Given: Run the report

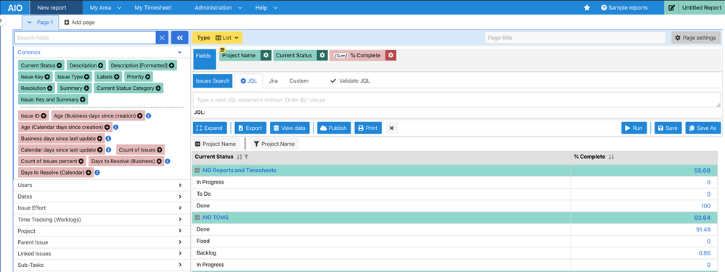Looking at the screenshot, I should [x=634, y=128].
